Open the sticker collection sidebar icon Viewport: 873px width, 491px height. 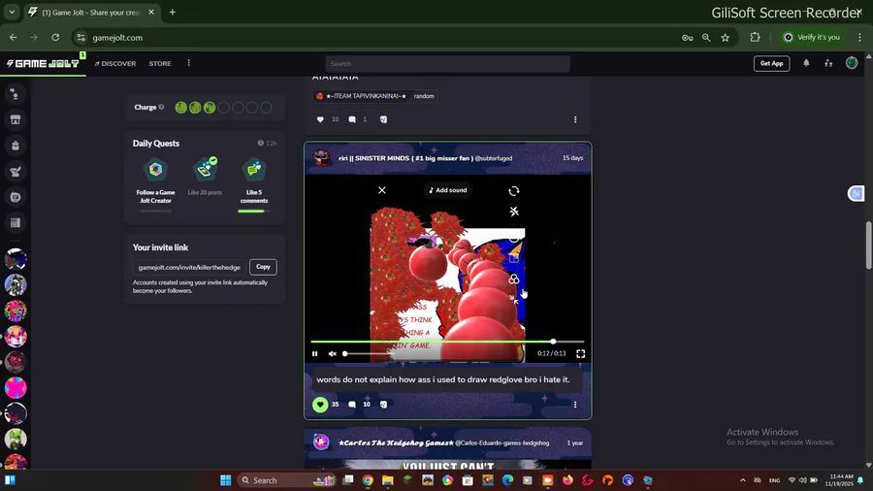point(15,197)
